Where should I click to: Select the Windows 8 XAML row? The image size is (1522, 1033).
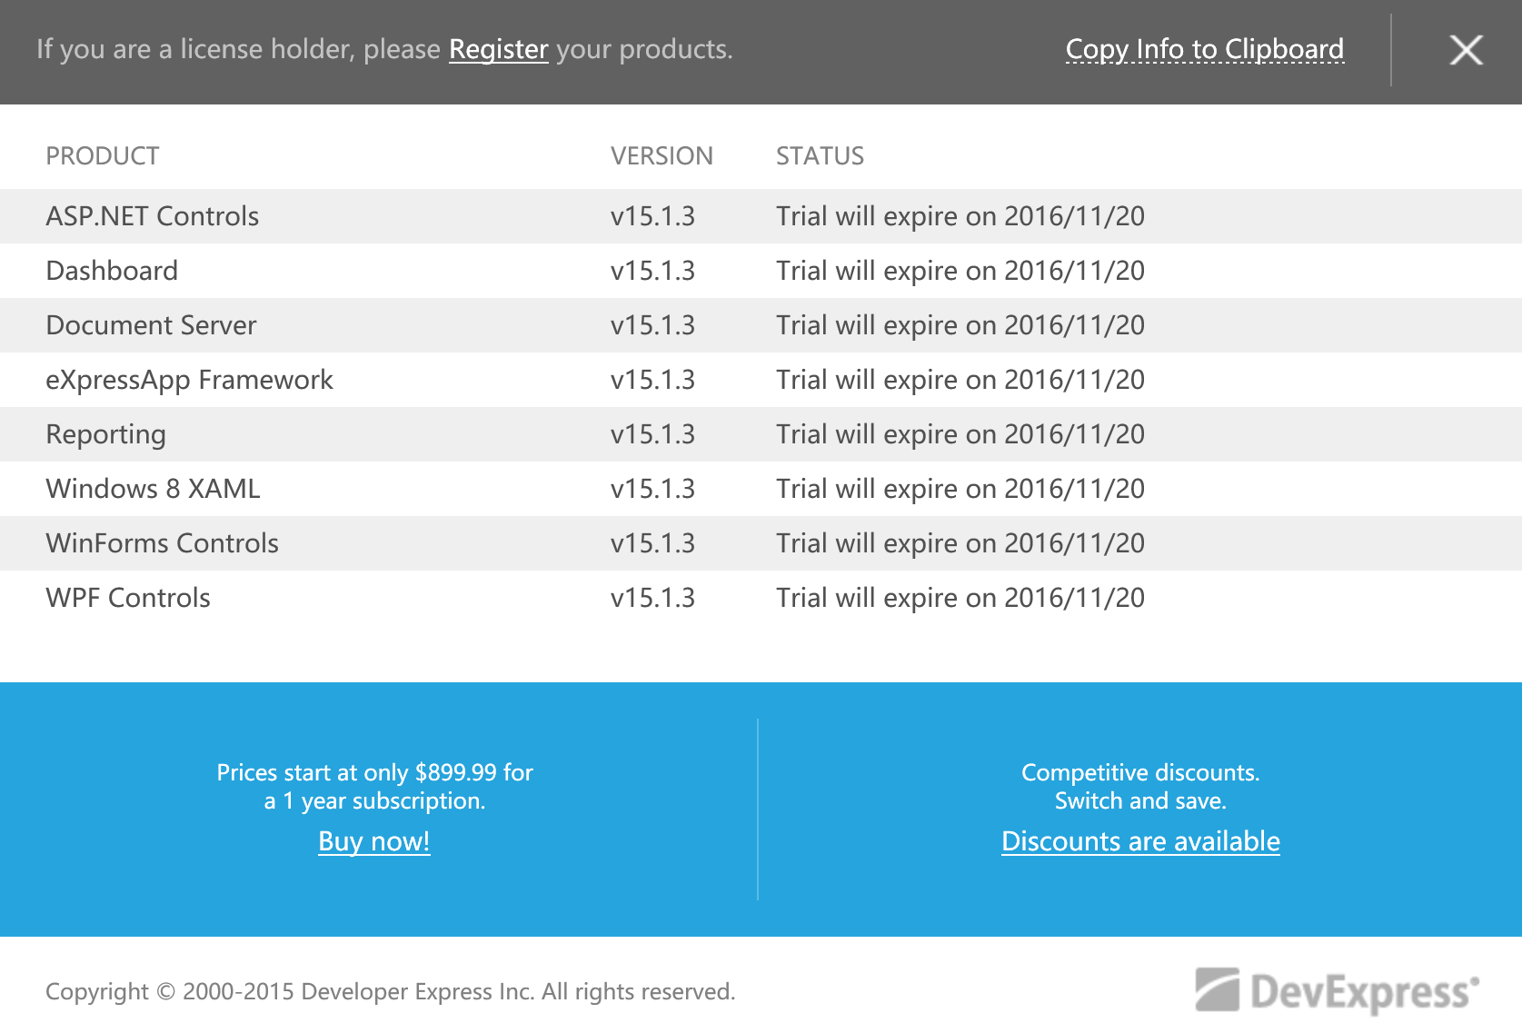click(x=153, y=489)
